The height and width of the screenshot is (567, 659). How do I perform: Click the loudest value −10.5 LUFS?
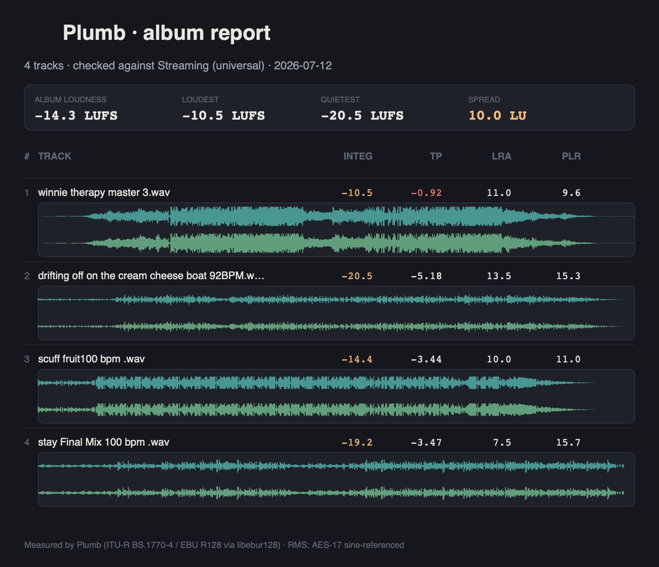click(x=224, y=115)
